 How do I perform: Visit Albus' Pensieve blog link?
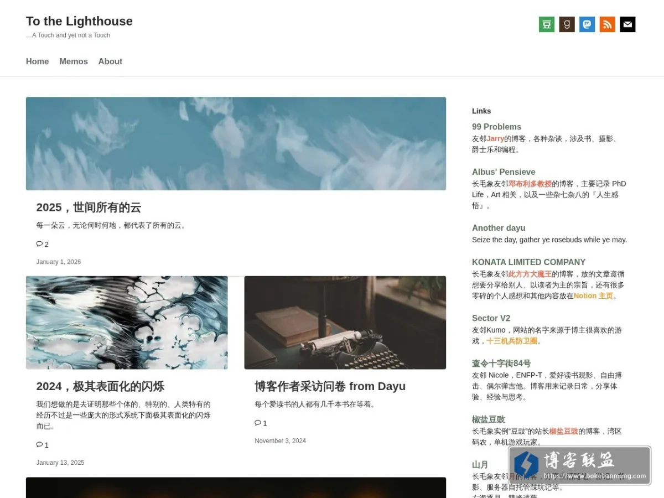(x=504, y=172)
